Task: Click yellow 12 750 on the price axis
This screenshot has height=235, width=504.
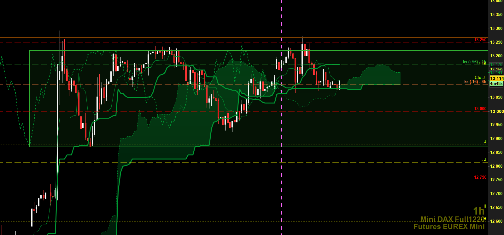Action: (496, 180)
